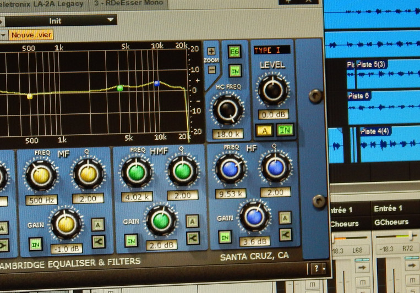Click the TYPE I EQ type display
This screenshot has width=420, height=293.
point(271,50)
